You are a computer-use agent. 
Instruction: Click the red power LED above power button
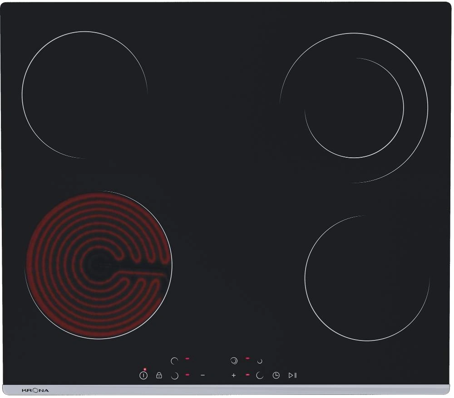click(x=144, y=369)
